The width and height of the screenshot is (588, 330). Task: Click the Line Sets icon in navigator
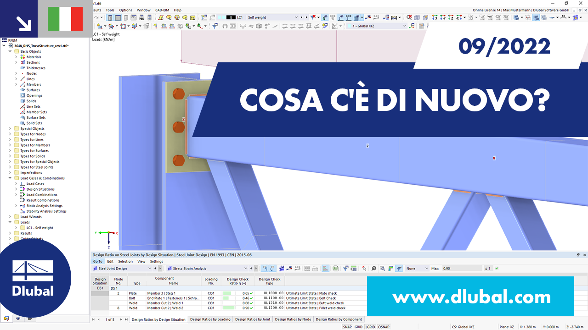[x=23, y=106]
